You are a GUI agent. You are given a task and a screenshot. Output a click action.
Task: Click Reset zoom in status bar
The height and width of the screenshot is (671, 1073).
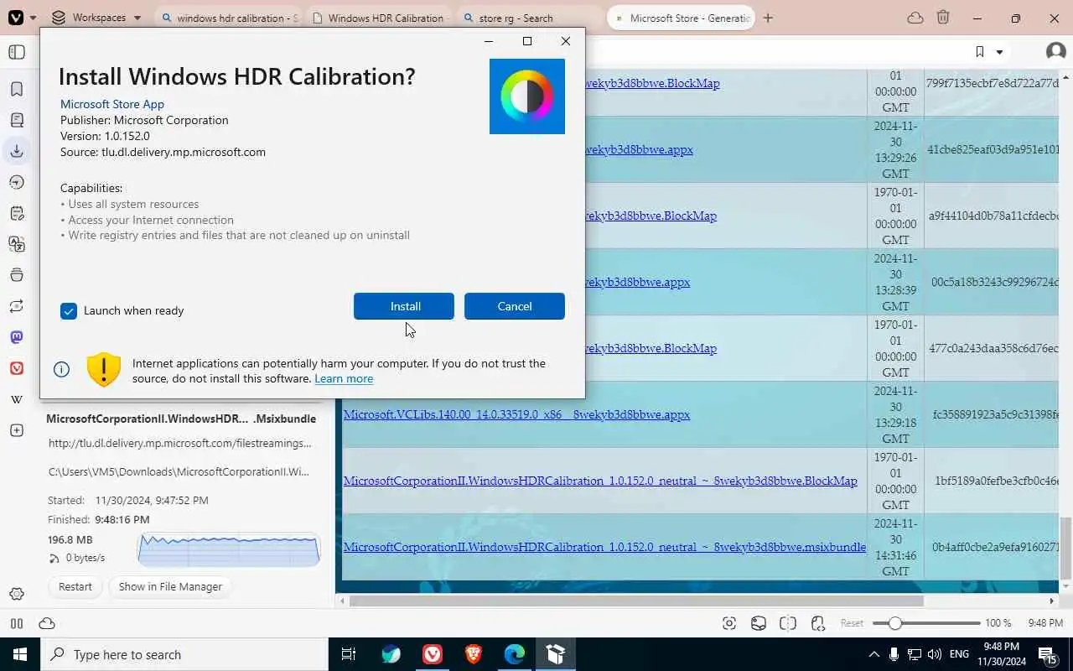(x=852, y=623)
